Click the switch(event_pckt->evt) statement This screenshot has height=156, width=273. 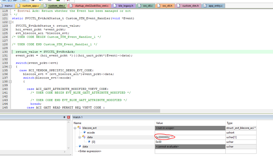coord(37,63)
